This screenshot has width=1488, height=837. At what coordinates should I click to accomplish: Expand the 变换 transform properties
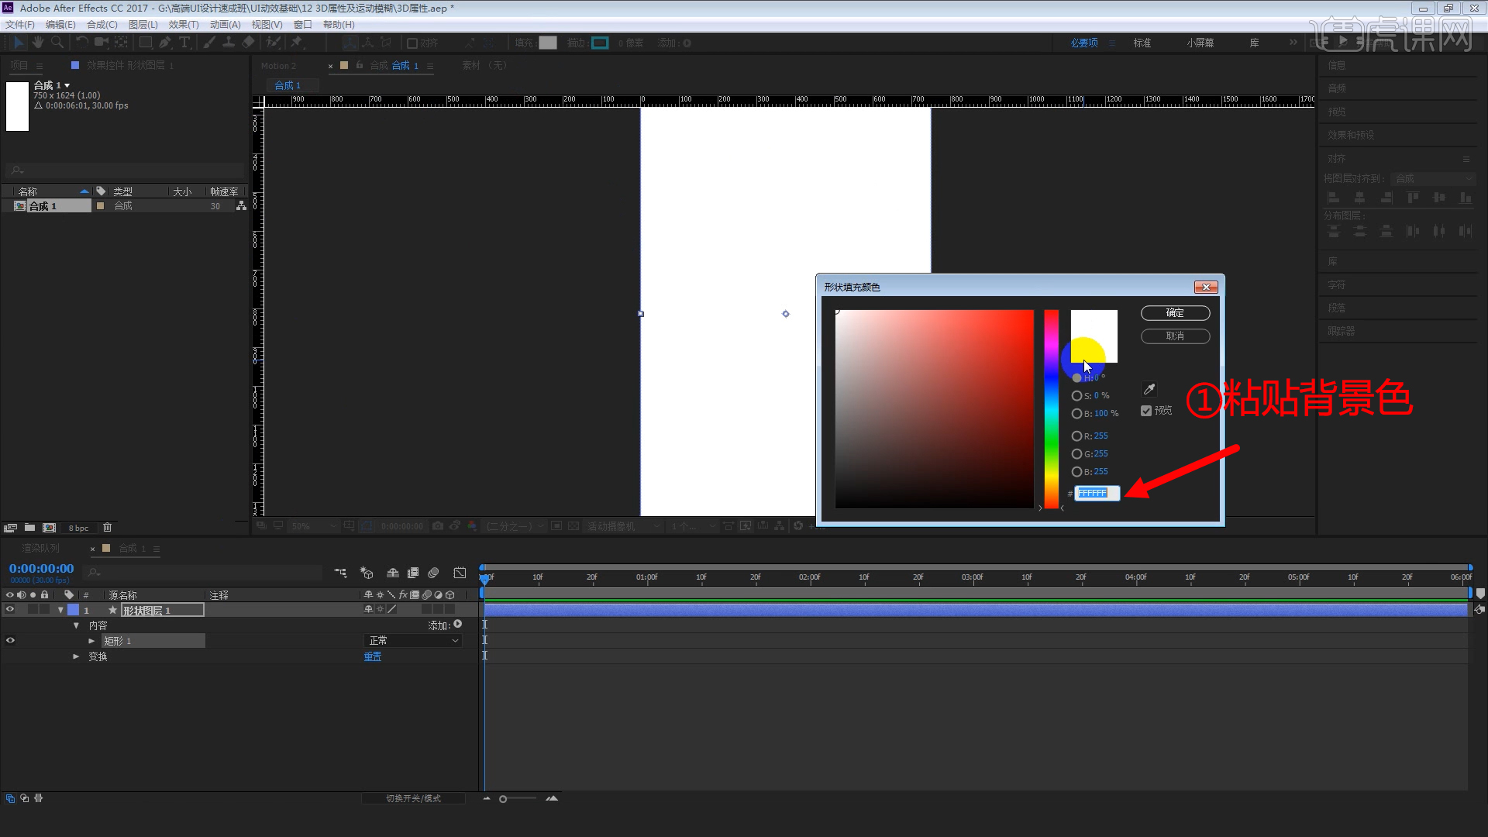76,656
